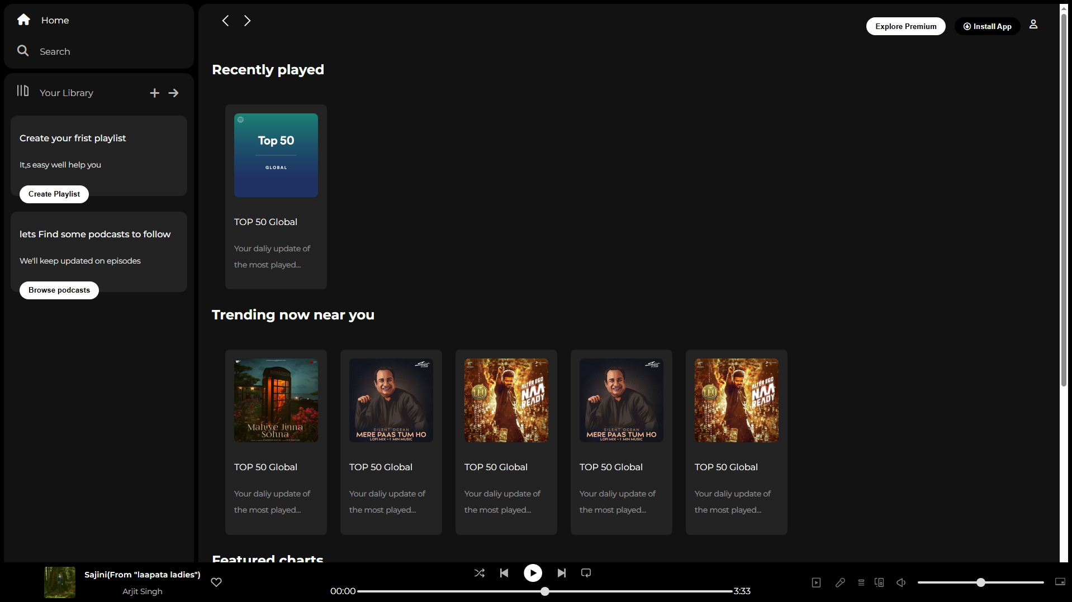Select Home in the sidebar

(x=55, y=20)
